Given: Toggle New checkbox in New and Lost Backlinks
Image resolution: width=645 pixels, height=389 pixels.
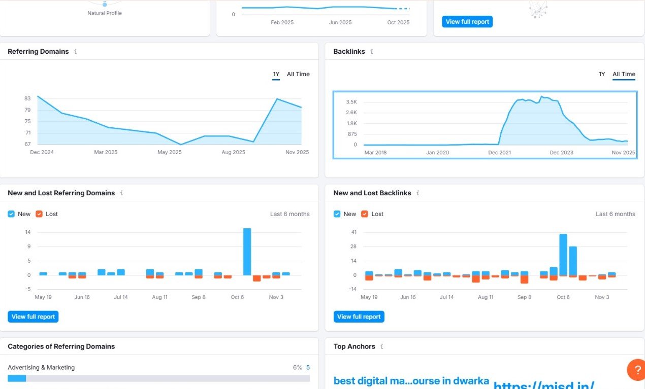Looking at the screenshot, I should [337, 214].
